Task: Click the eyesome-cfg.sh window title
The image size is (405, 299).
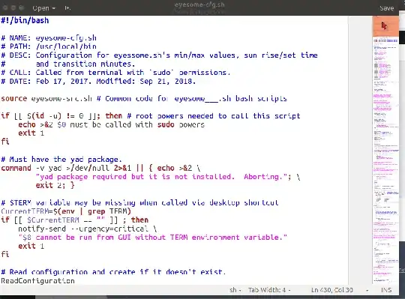Action: pos(199,4)
